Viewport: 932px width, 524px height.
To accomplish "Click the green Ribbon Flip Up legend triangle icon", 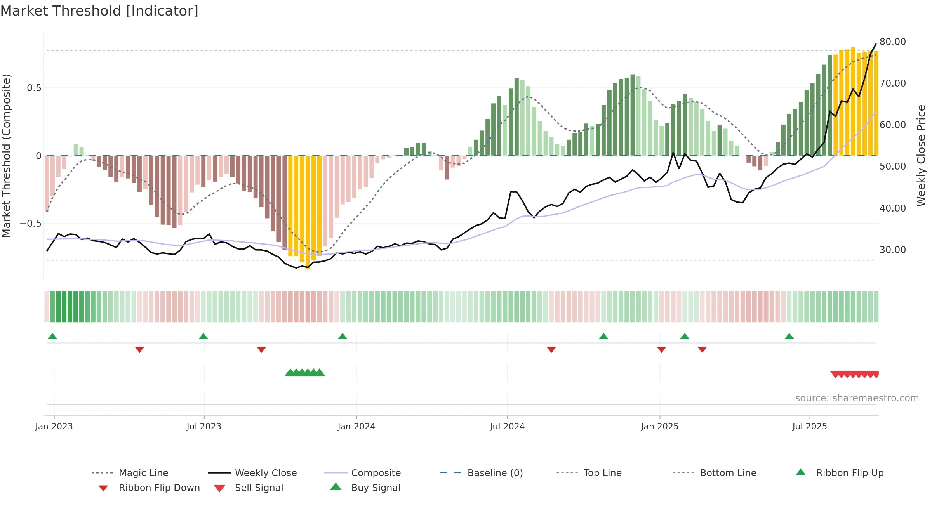I will point(801,472).
